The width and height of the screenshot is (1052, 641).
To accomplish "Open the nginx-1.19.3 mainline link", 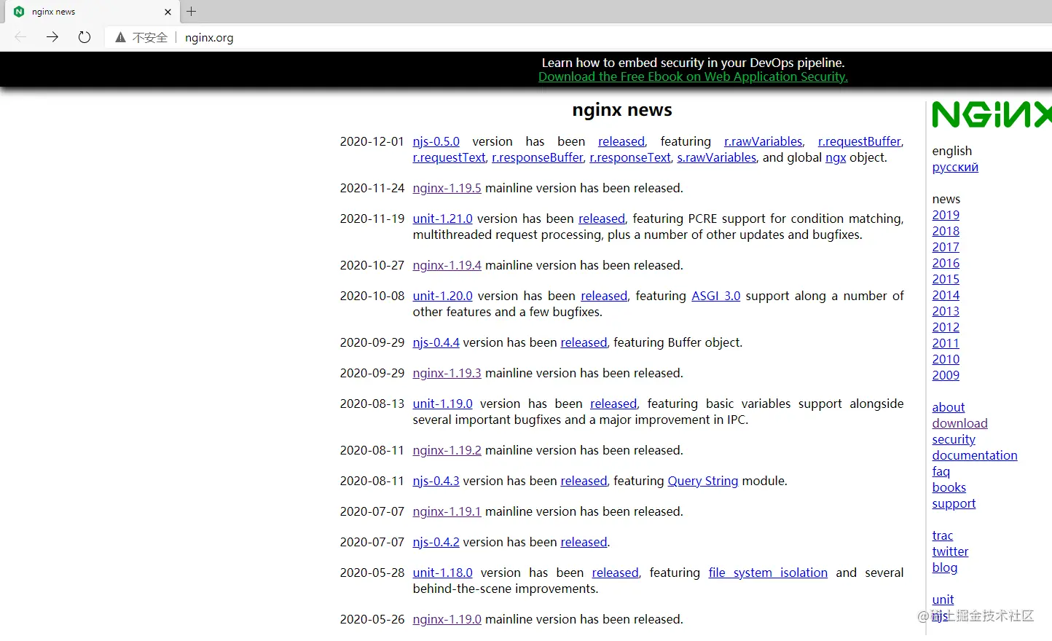I will point(447,374).
